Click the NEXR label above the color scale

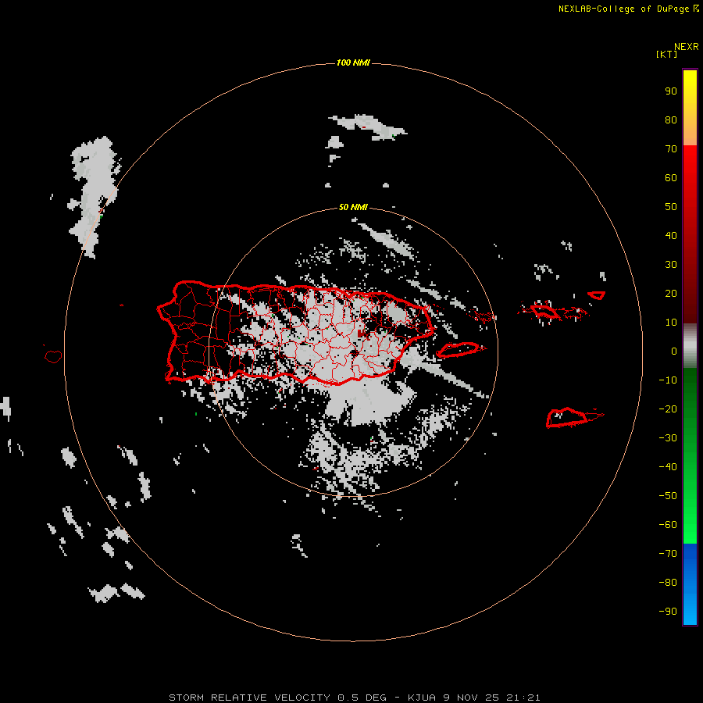tap(686, 47)
